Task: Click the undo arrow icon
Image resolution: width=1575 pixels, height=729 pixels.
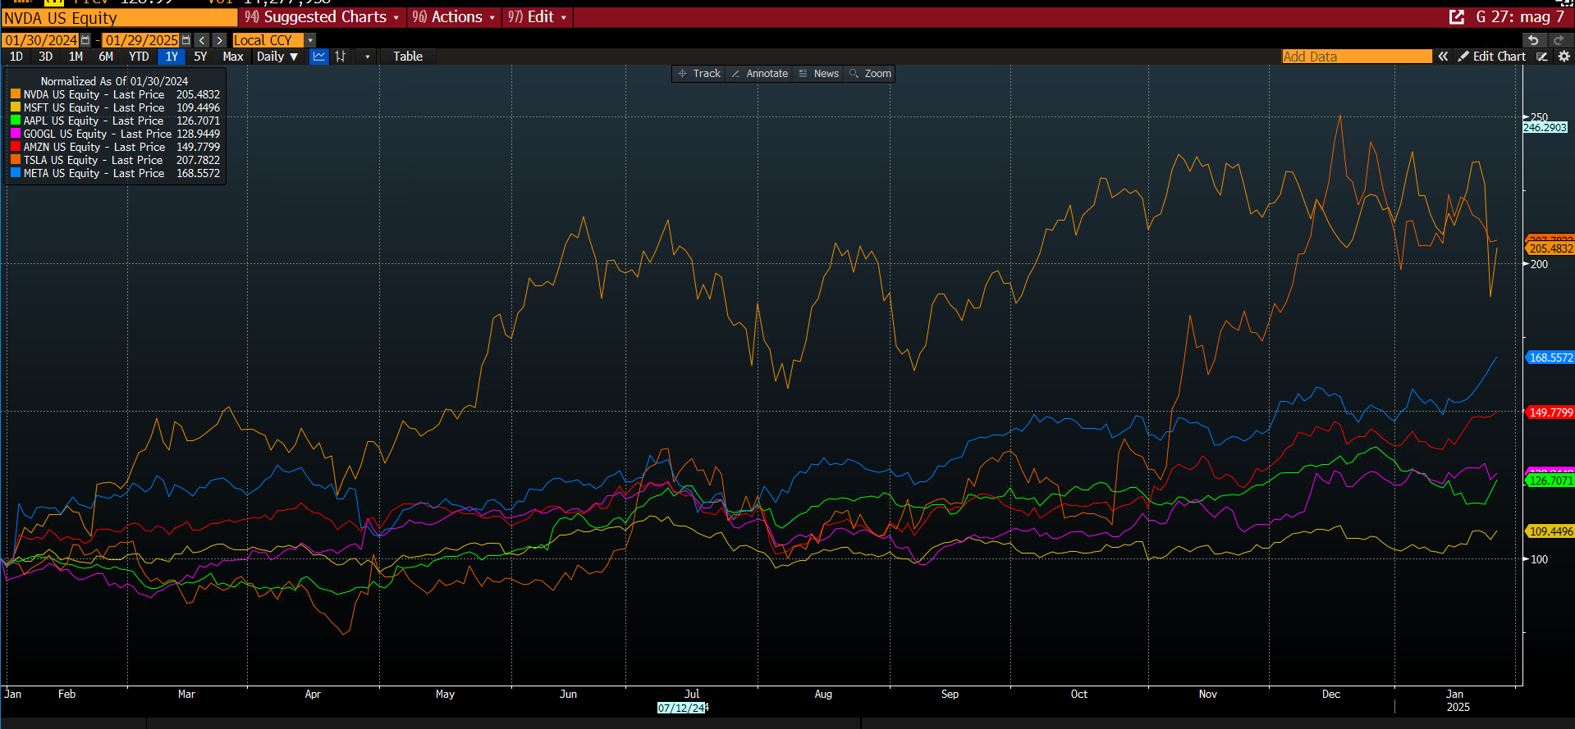Action: click(1532, 40)
